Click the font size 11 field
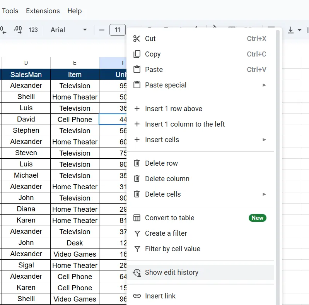309x305 pixels. point(118,30)
